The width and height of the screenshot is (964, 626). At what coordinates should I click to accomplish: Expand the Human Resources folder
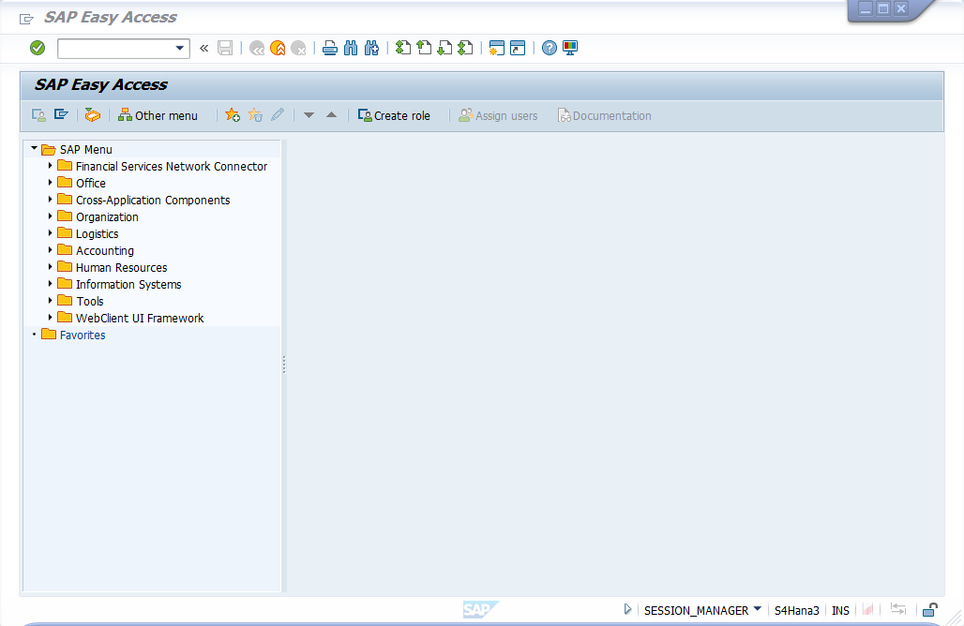tap(51, 267)
